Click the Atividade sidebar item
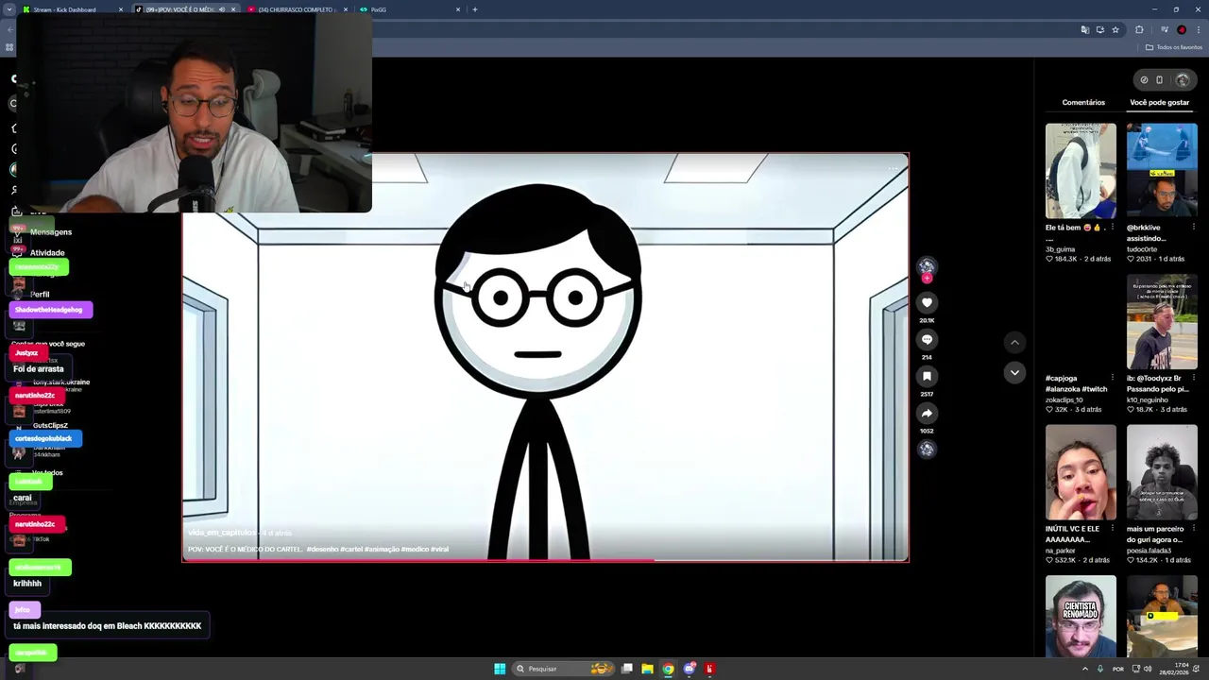Image resolution: width=1209 pixels, height=680 pixels. (x=47, y=253)
